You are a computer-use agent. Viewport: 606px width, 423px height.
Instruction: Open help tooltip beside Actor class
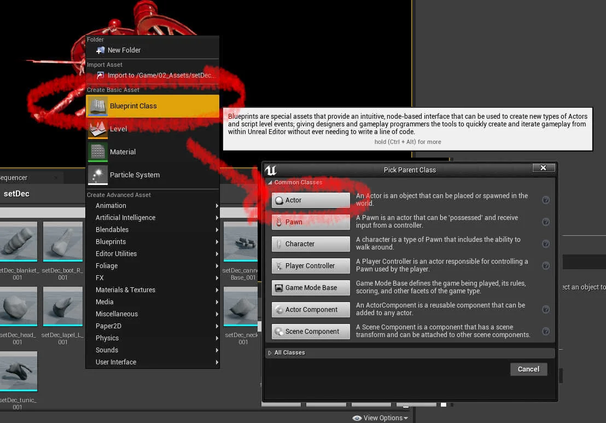pos(545,200)
